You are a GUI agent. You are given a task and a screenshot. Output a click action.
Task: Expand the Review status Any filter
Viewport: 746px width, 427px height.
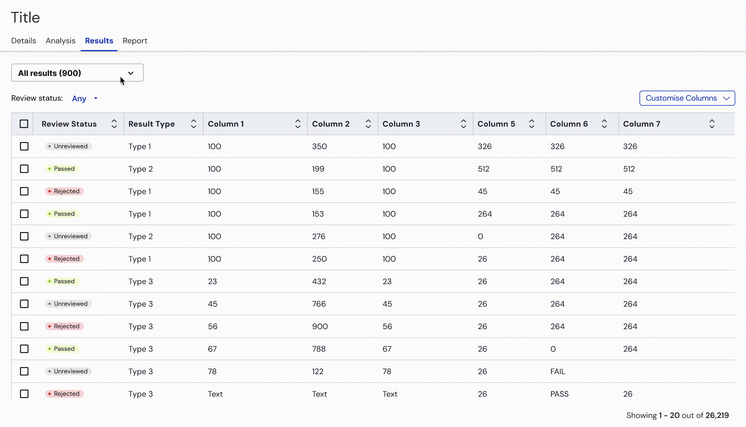[x=85, y=98]
